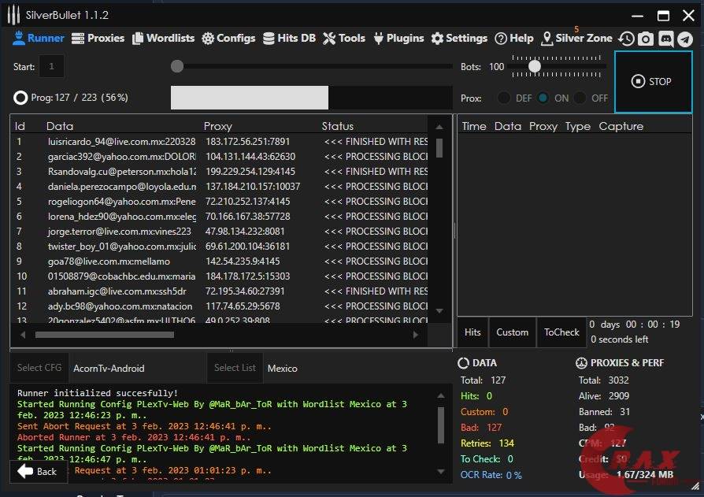Select row 1 luisricardo_94@live.com.mx
Viewport: 704px width, 497px height.
coord(220,142)
